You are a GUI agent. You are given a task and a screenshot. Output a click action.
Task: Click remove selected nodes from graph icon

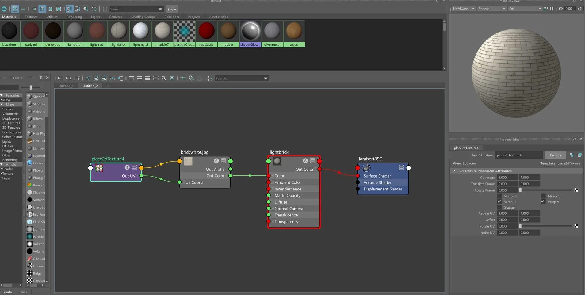[x=104, y=78]
